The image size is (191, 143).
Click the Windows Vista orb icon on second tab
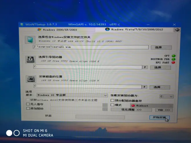tap(107, 29)
